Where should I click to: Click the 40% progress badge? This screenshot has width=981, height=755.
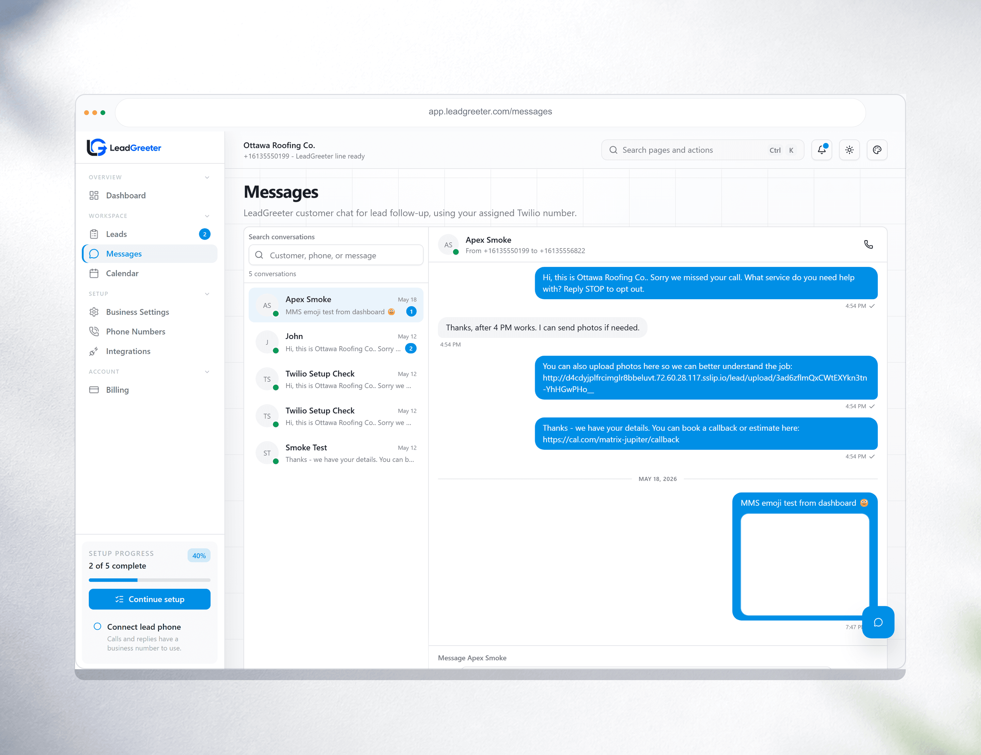click(199, 556)
